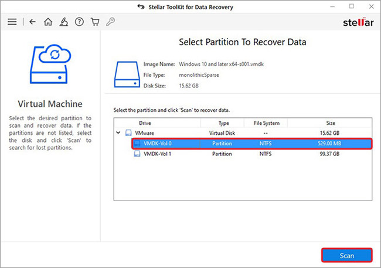381x268 pixels.
Task: Sort by the Type column header
Action: pos(222,123)
